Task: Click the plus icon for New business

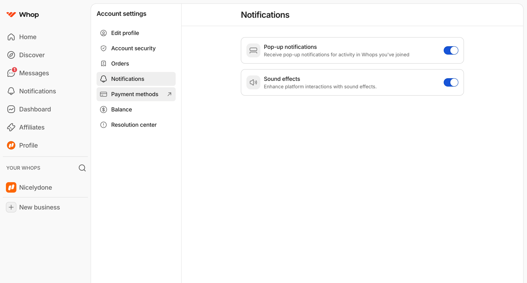Action: click(x=11, y=207)
